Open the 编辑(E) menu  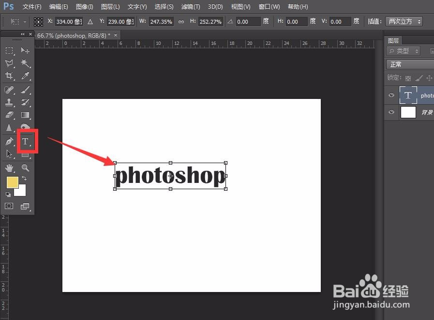59,7
